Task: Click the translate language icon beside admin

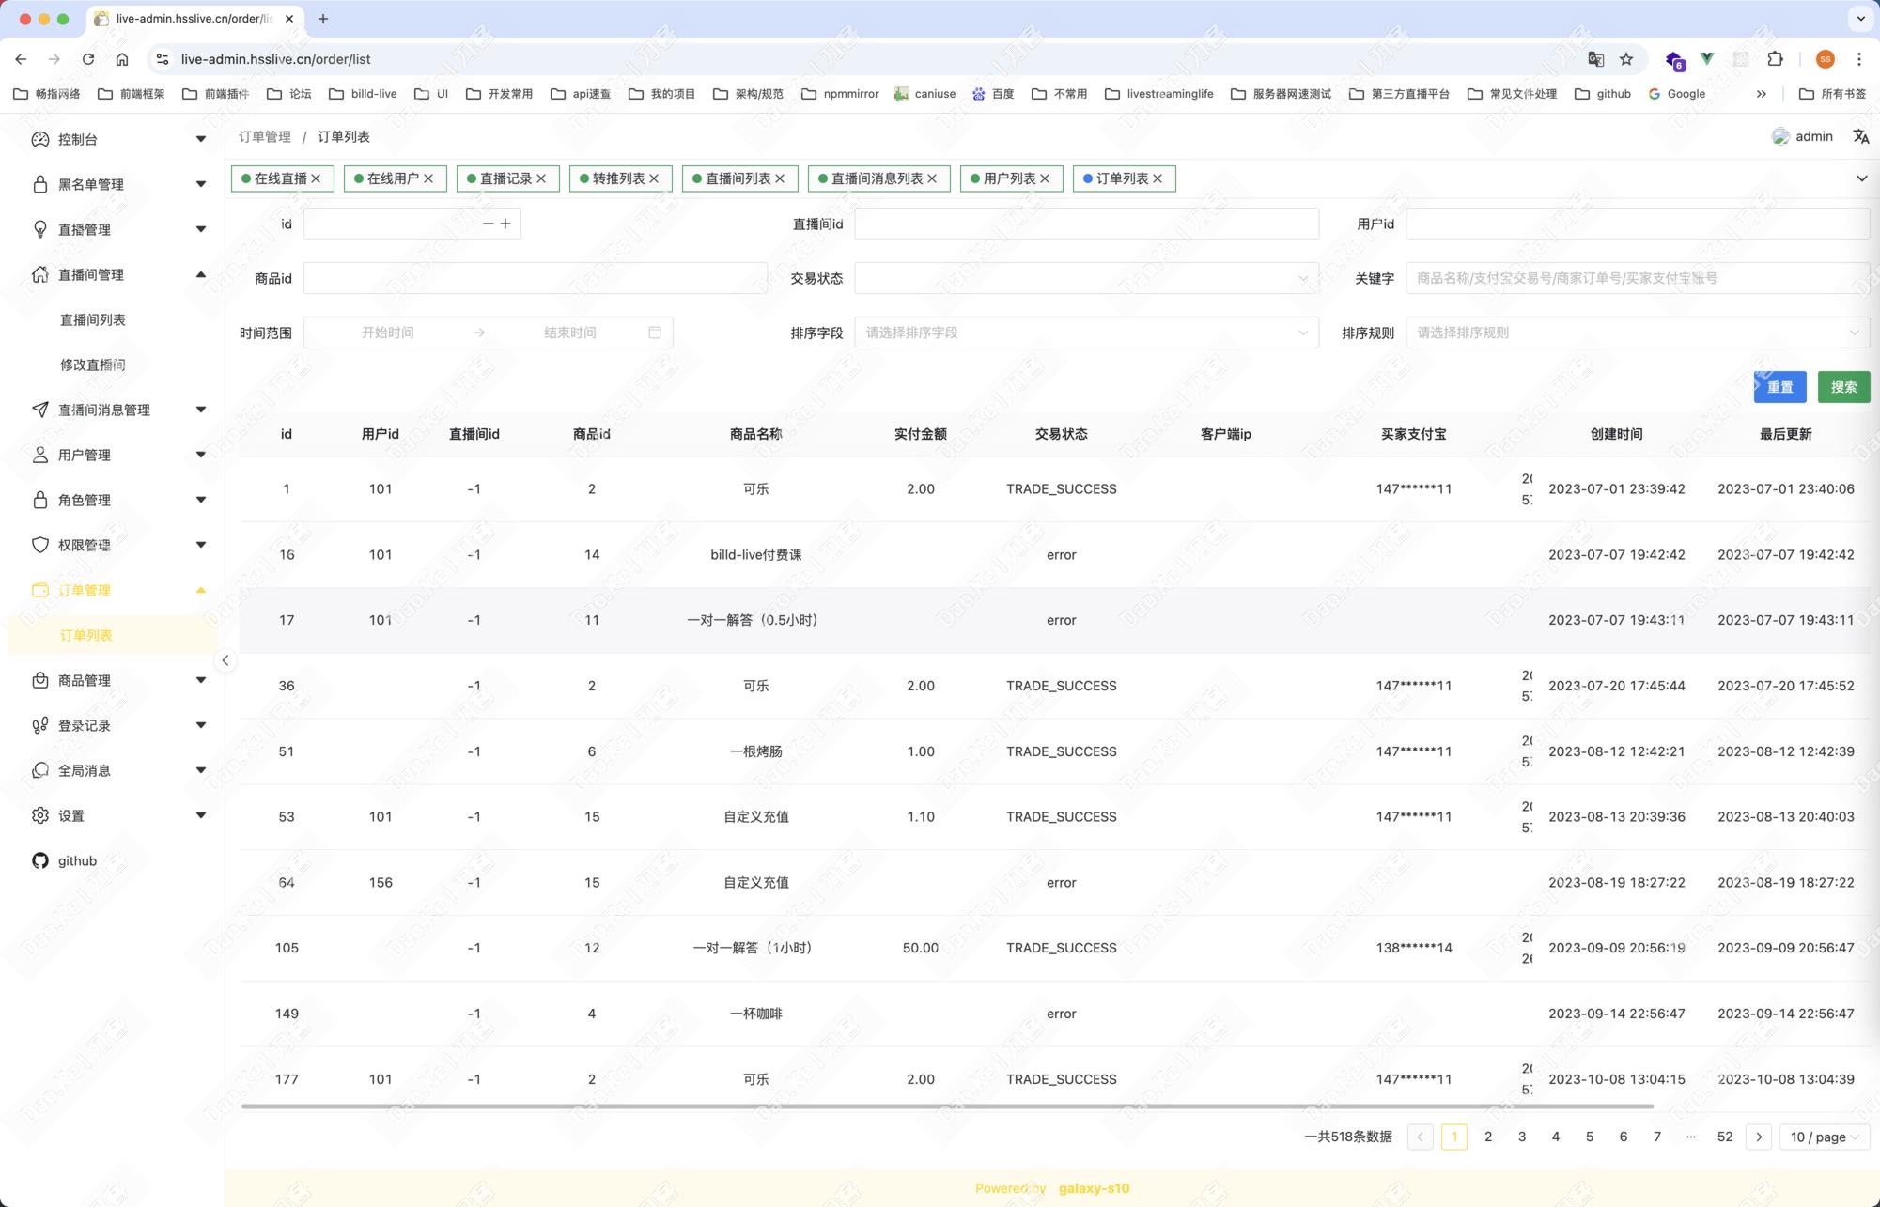Action: [1860, 136]
